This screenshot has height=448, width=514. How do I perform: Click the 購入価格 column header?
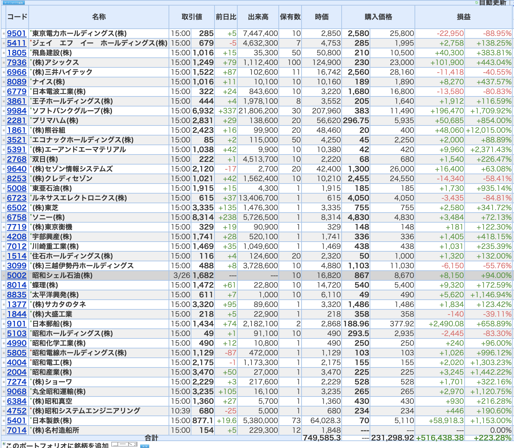[378, 17]
